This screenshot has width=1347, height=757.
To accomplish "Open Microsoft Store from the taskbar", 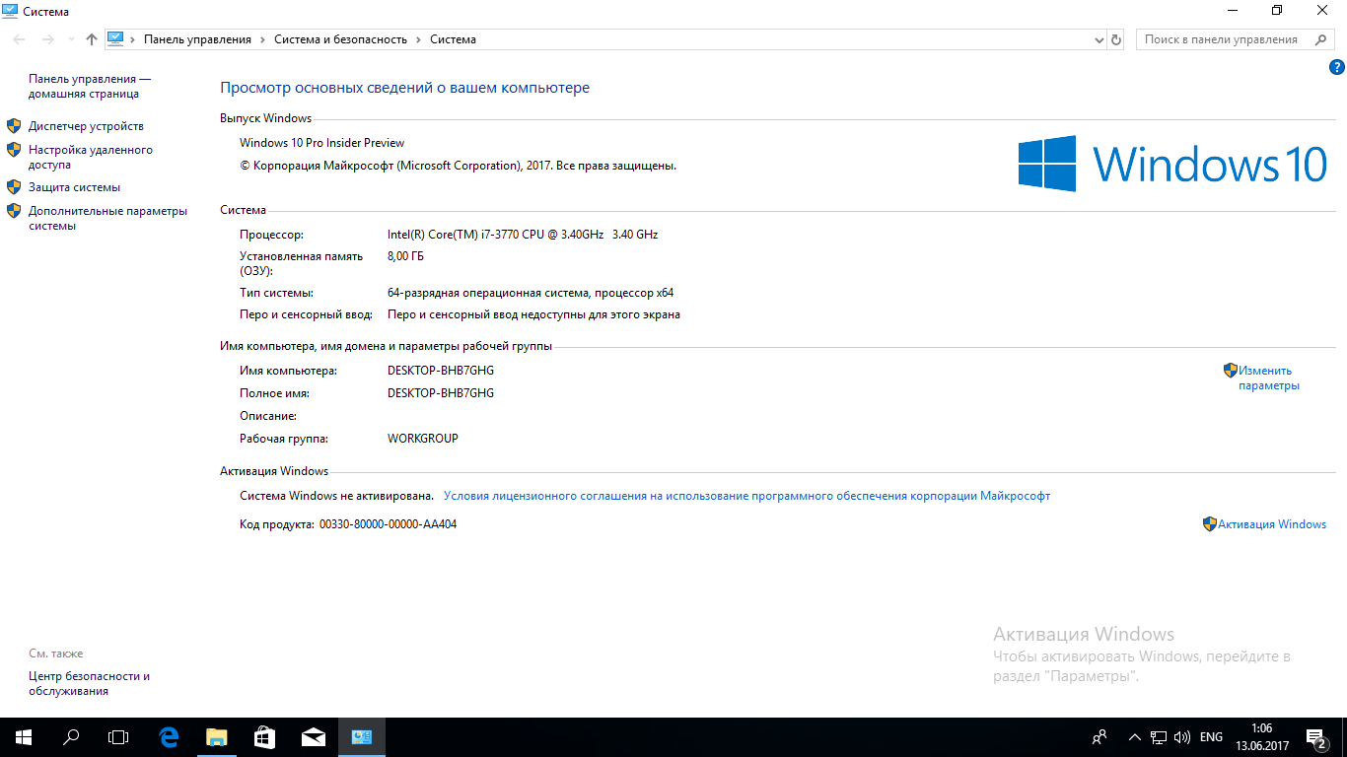I will coord(264,736).
